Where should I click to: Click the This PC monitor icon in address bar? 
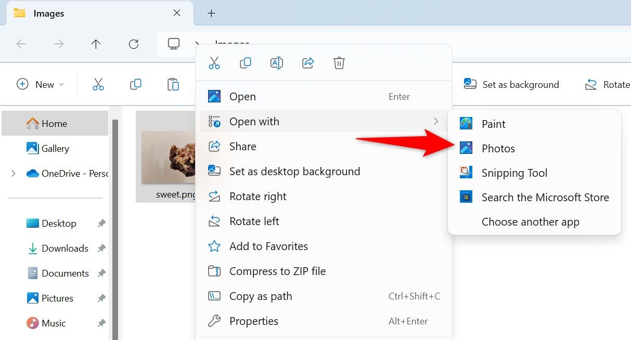(174, 44)
